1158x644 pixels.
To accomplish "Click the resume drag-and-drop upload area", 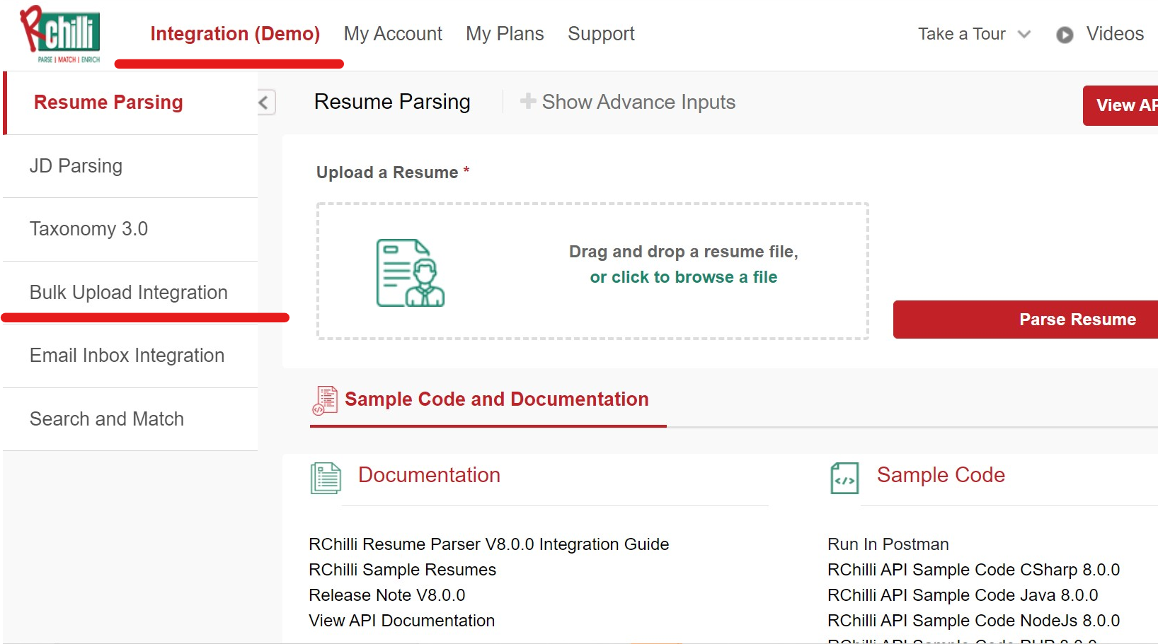I will tap(592, 271).
